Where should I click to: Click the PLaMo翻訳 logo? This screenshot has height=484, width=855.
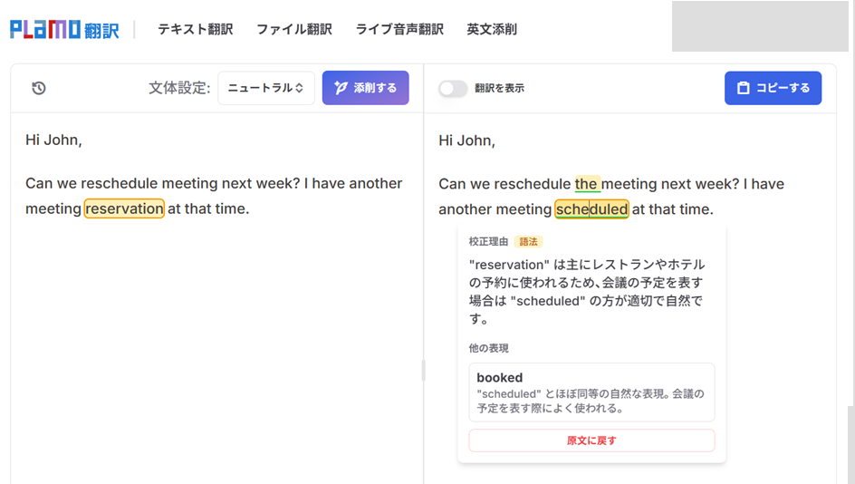(64, 30)
